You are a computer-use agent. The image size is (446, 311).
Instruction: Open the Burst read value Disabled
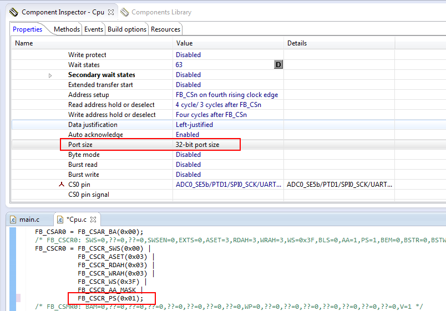[188, 164]
